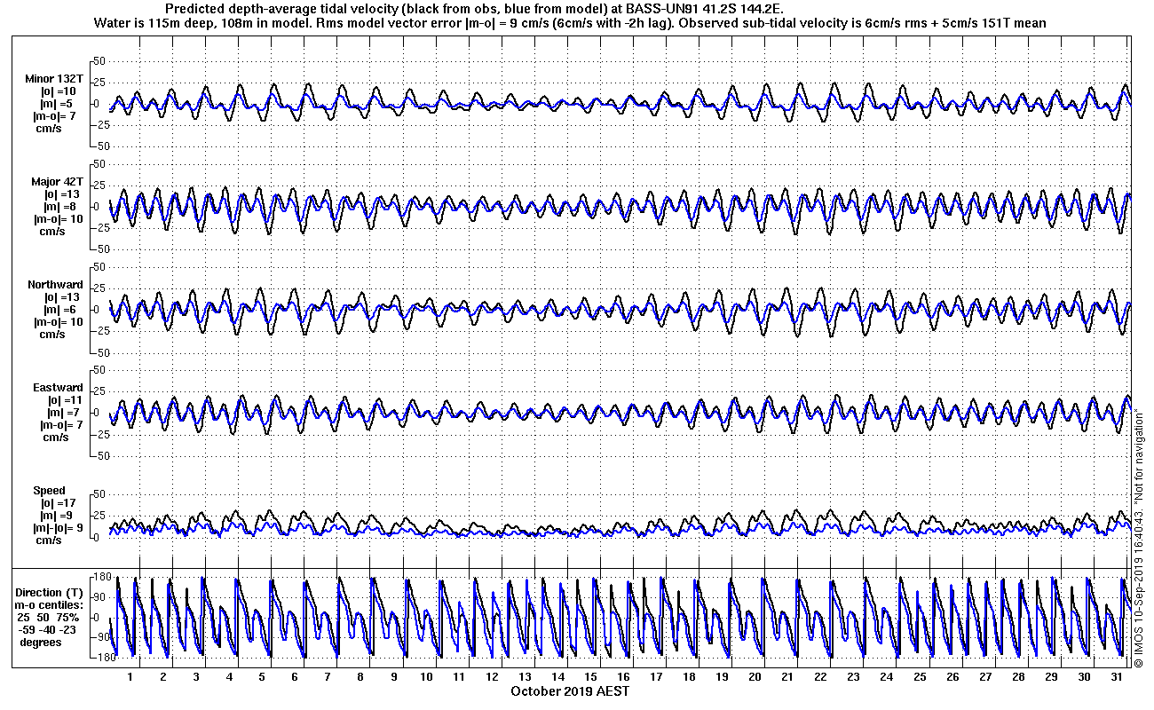Select '|m-o|= 10' under the Major 42T label
This screenshot has height=710, width=1154.
[59, 219]
